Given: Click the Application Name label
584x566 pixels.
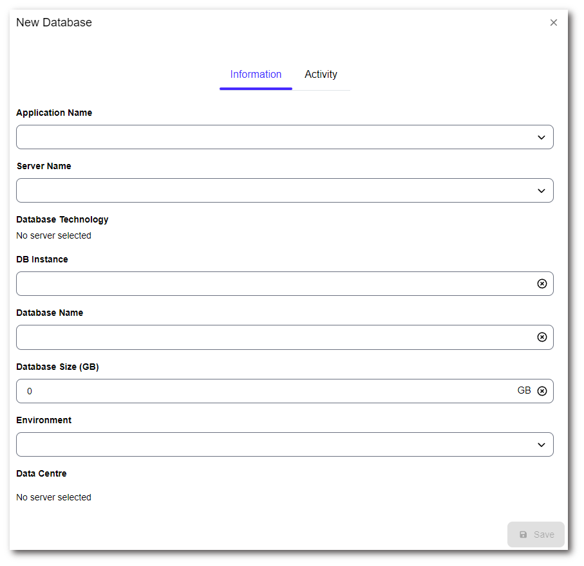Looking at the screenshot, I should (x=54, y=113).
